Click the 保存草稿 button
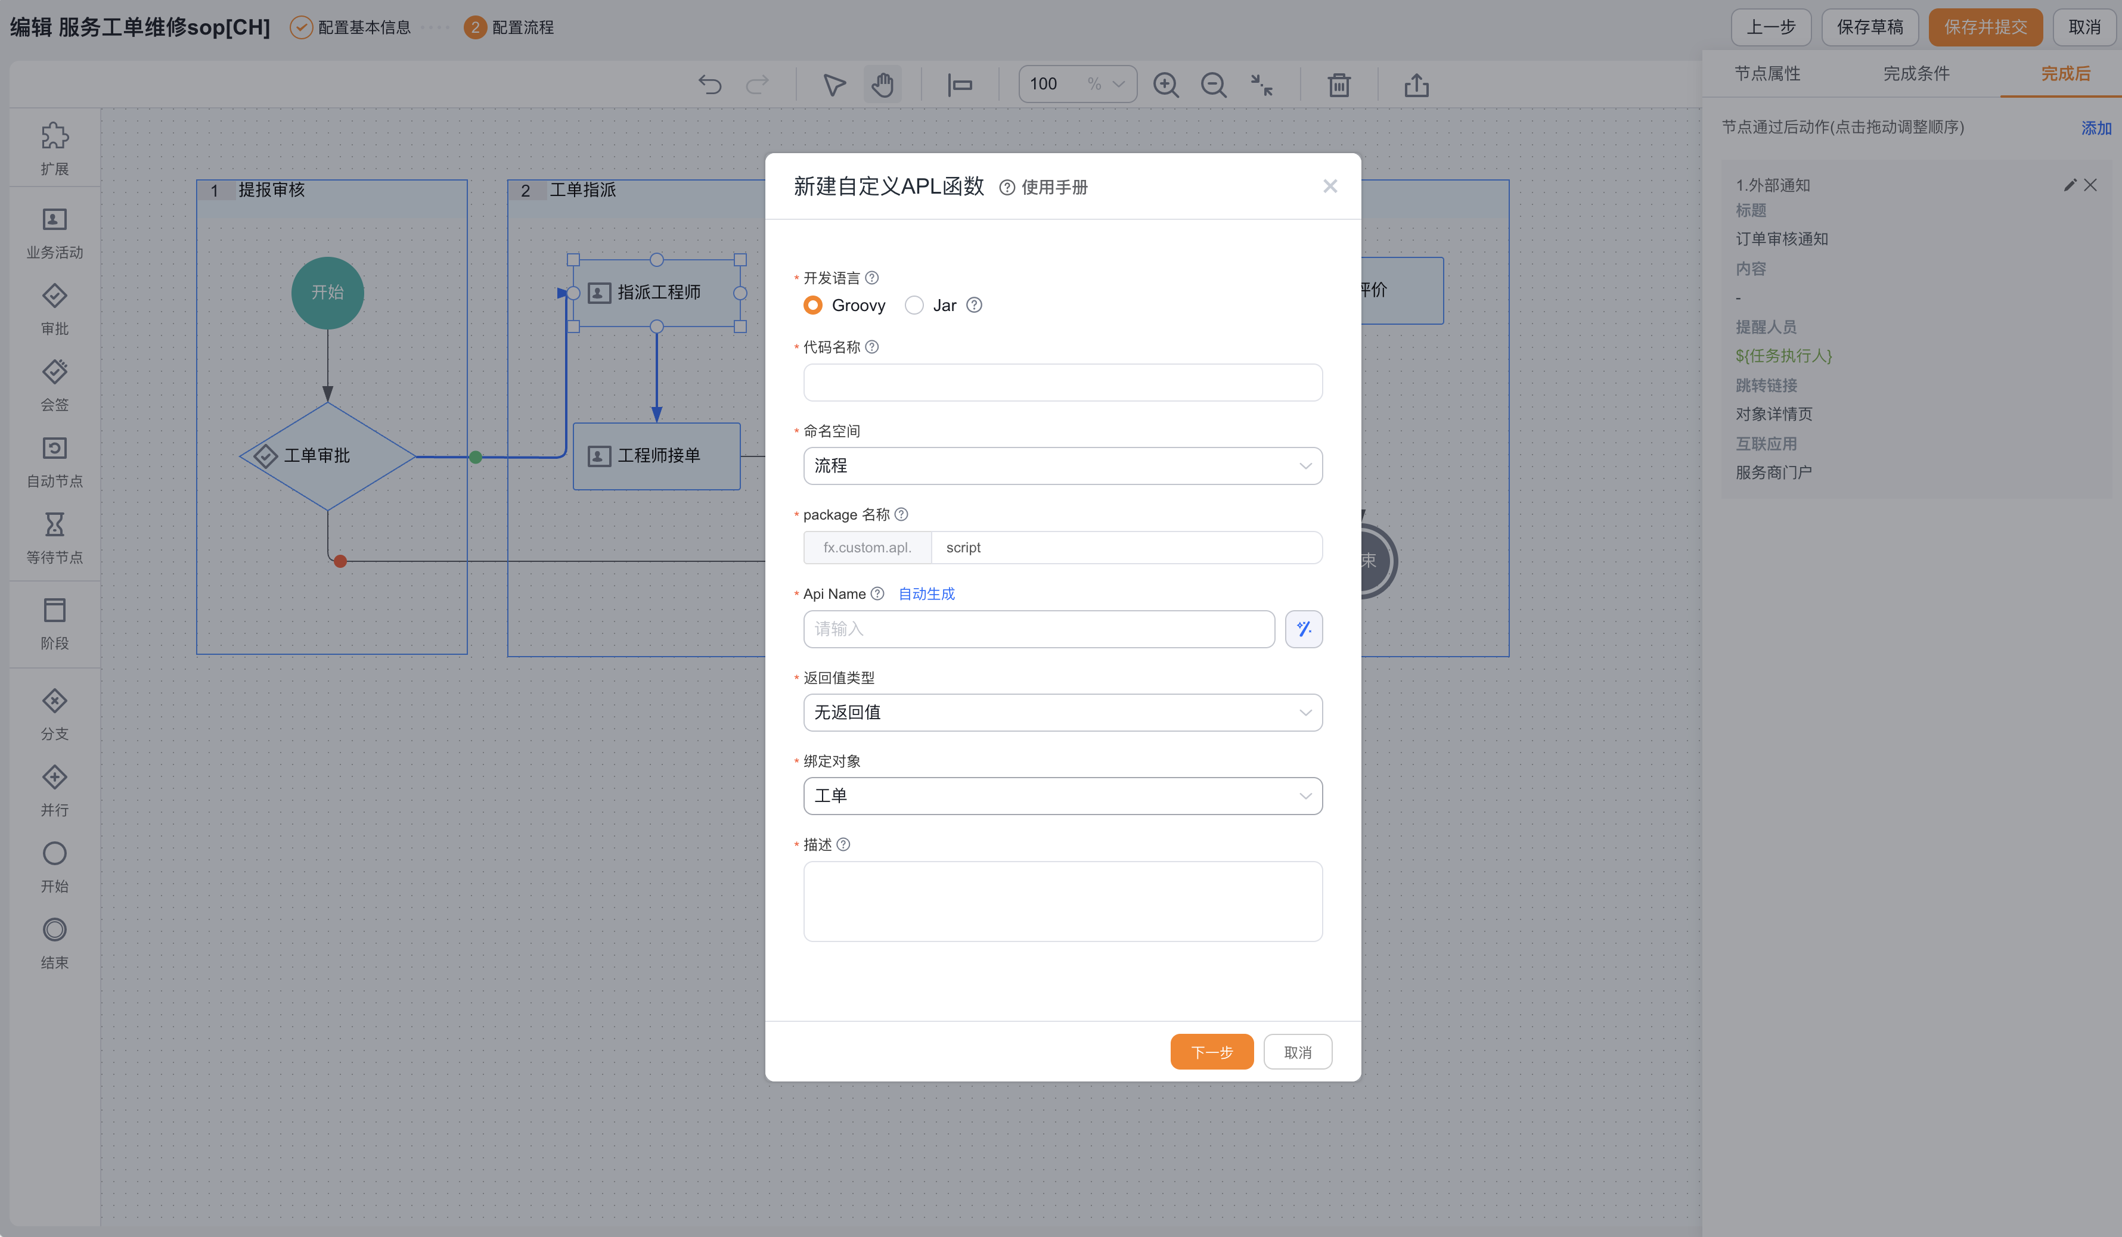The width and height of the screenshot is (2122, 1237). click(x=1869, y=27)
